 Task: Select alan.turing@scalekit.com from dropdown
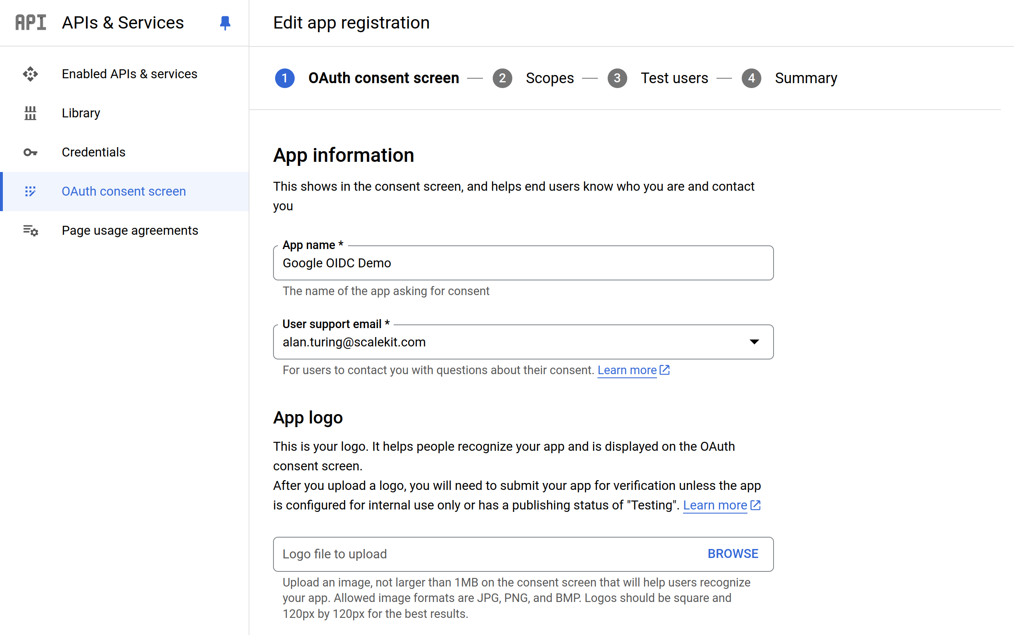[x=522, y=342]
